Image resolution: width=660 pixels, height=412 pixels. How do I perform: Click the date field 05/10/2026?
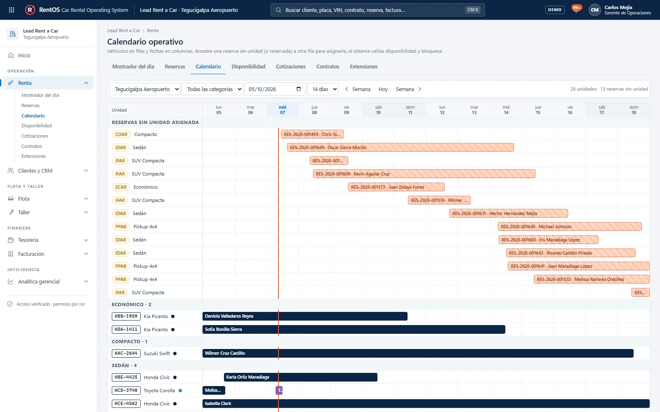[275, 89]
